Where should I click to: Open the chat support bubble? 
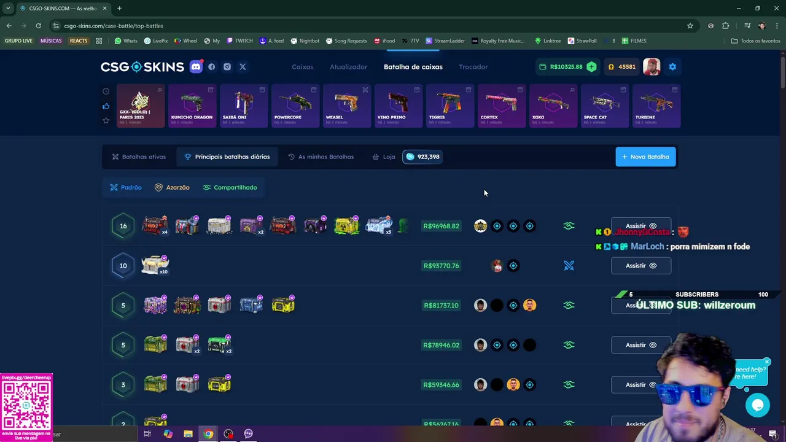coord(758,405)
